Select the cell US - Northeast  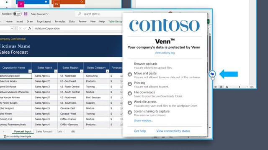70,76
